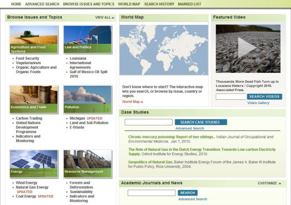
Task: Open Coal Energy topic
Action: coord(26,196)
